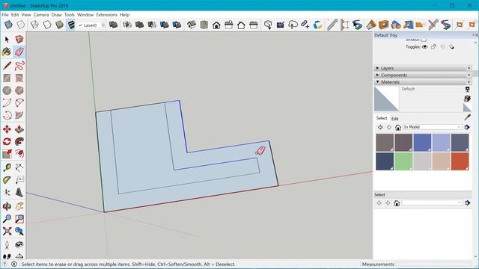Toggle the Back Edges style icon
Viewport: 479px width, 269px height.
pyautogui.click(x=21, y=25)
